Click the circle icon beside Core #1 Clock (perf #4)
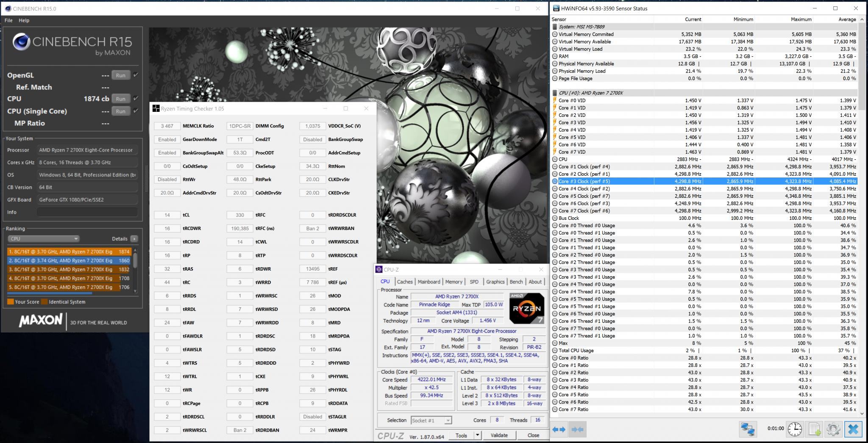 pos(554,166)
